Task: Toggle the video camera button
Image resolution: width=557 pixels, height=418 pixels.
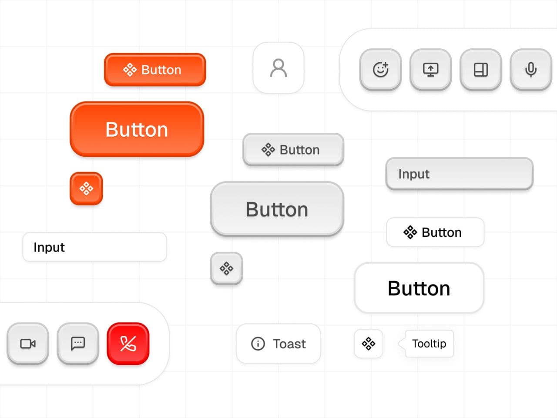Action: click(28, 344)
